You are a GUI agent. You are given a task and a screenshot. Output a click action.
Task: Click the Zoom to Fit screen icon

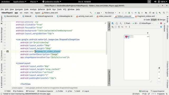[x=159, y=82]
